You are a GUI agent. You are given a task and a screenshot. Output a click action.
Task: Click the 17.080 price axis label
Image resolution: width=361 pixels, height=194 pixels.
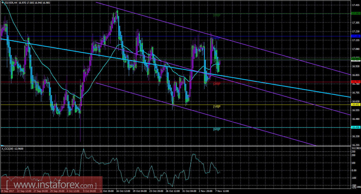pyautogui.click(x=356, y=49)
